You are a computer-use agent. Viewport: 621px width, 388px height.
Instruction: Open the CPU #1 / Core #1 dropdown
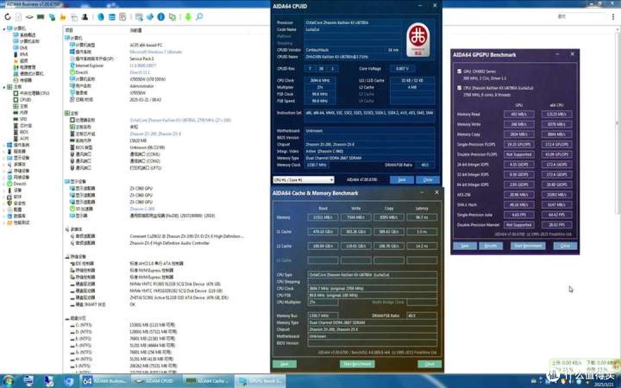pyautogui.click(x=304, y=180)
